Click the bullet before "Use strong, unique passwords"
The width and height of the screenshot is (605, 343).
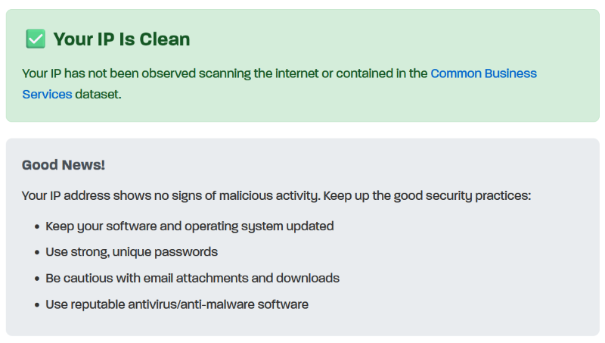[36, 252]
